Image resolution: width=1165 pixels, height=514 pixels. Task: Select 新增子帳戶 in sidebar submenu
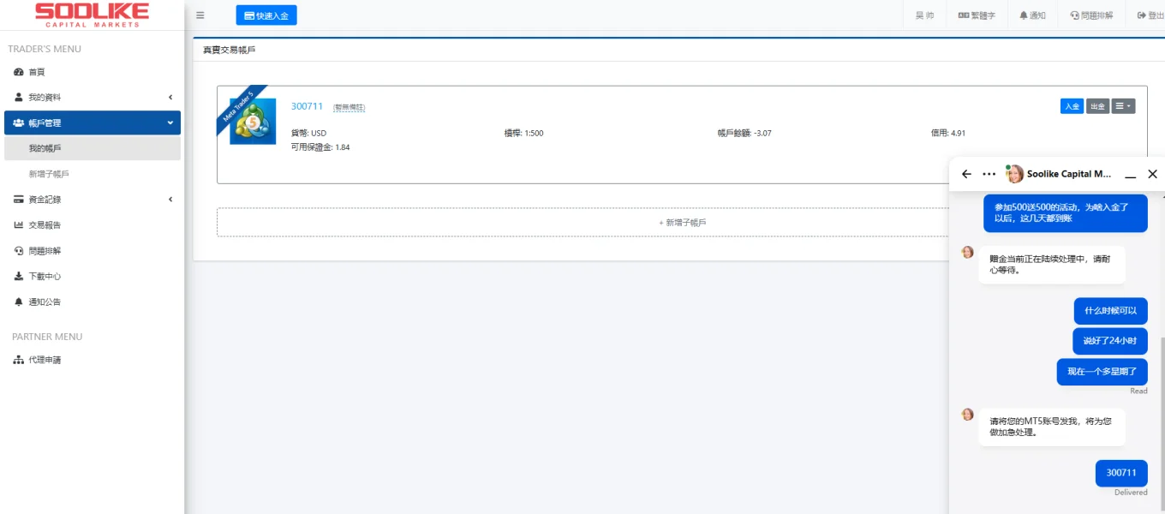49,174
